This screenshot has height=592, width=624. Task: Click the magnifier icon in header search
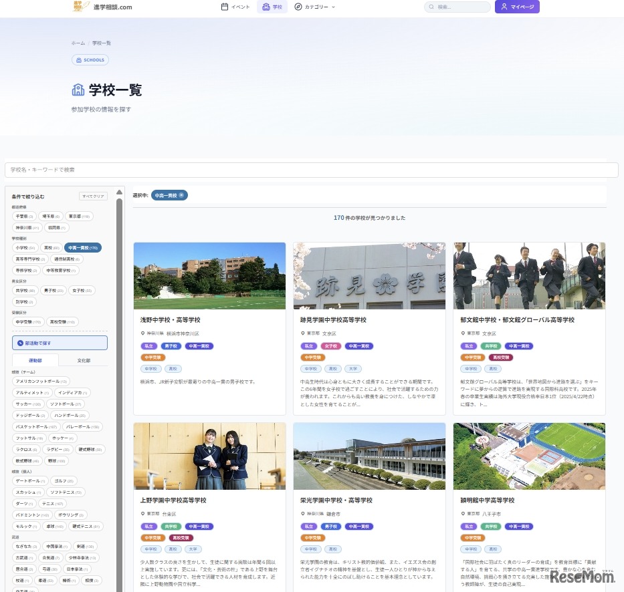pos(431,7)
